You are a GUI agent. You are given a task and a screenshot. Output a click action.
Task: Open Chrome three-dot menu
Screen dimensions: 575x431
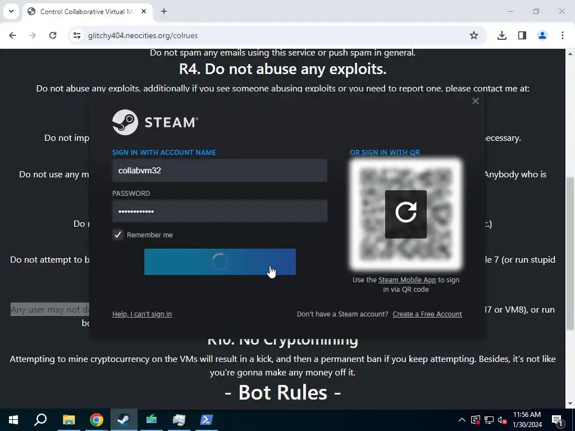pyautogui.click(x=563, y=35)
